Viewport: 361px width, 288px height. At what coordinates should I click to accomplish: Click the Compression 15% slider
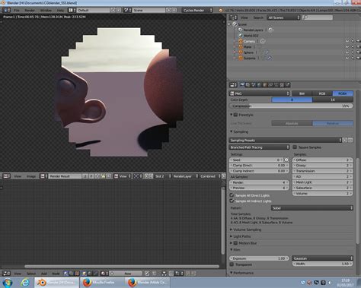291,106
